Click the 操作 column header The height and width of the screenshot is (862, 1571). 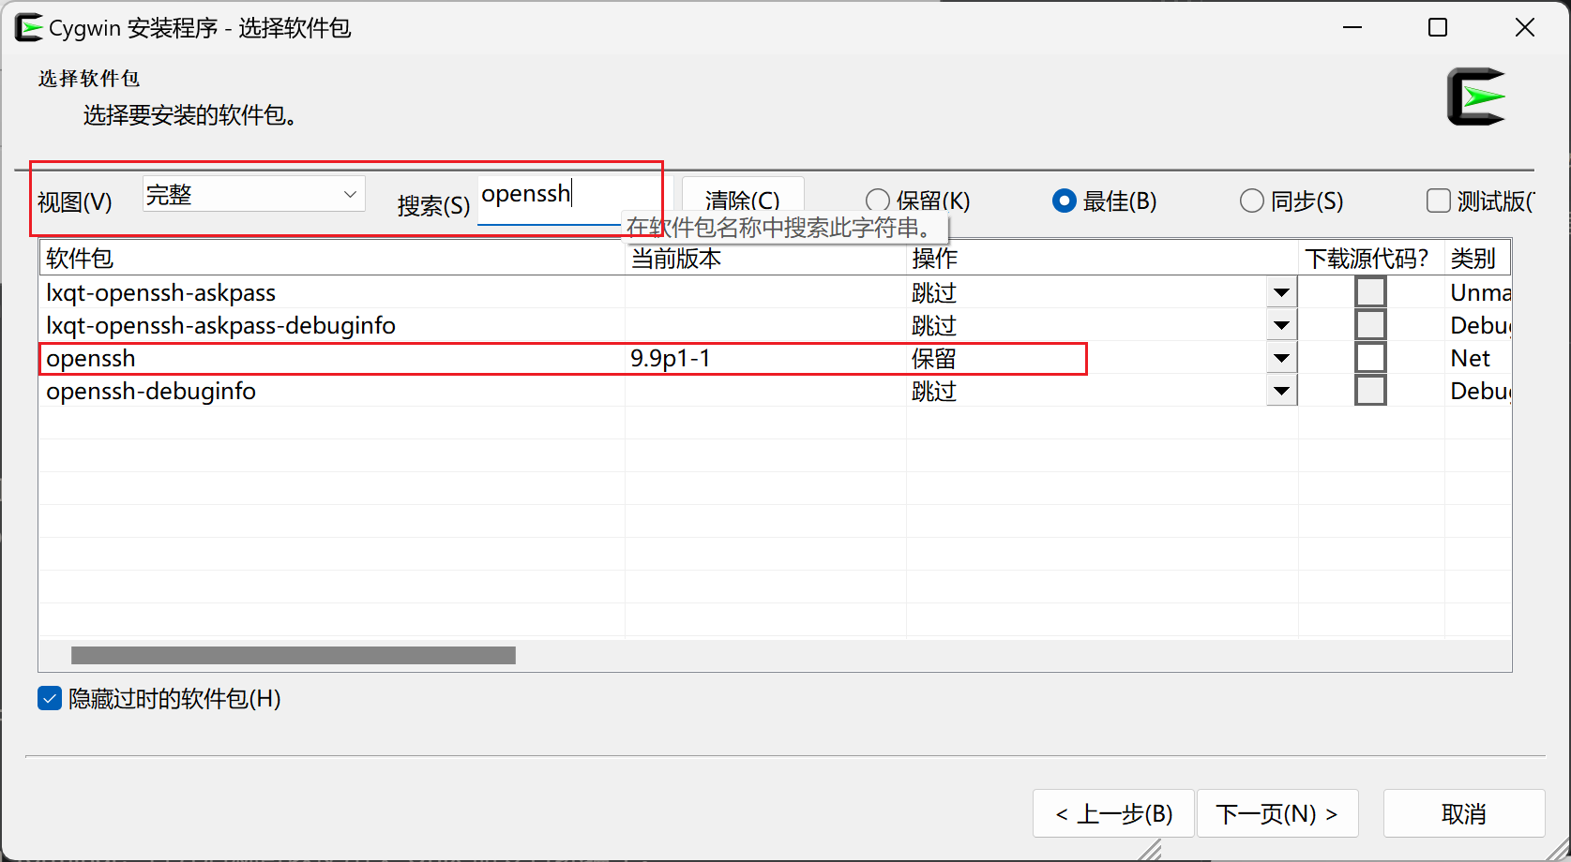tap(1102, 259)
